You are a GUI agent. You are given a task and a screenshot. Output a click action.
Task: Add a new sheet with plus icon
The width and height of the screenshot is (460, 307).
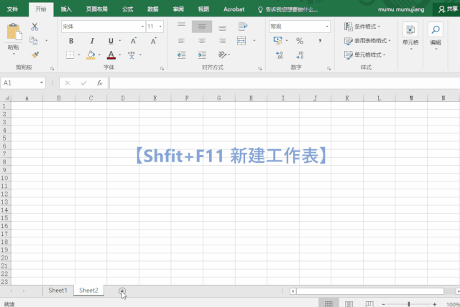122,291
